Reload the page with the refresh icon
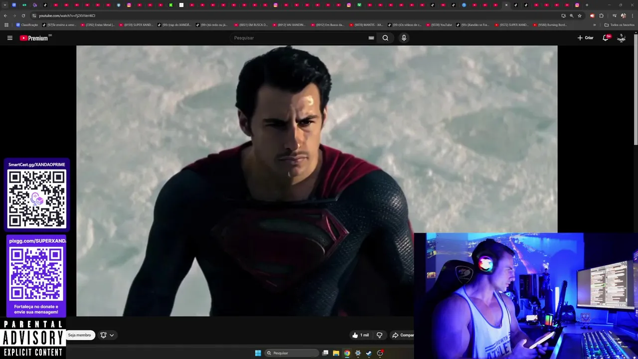 (23, 15)
